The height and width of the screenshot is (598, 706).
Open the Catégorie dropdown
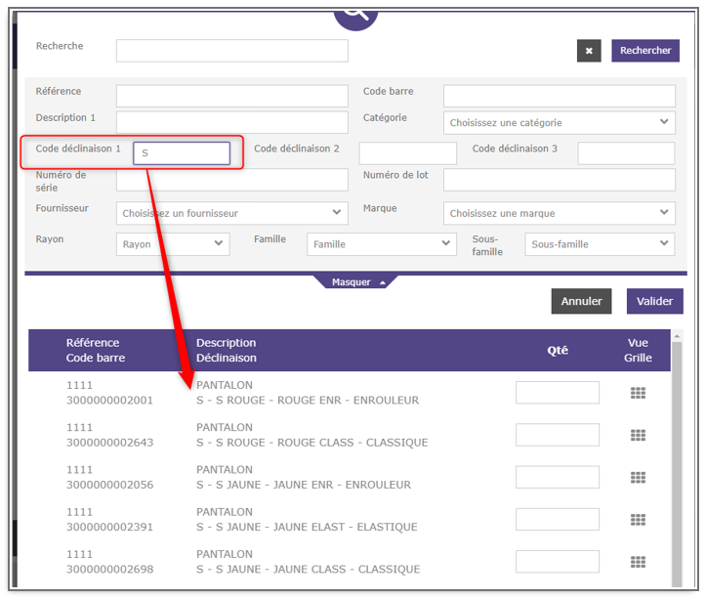pyautogui.click(x=560, y=122)
